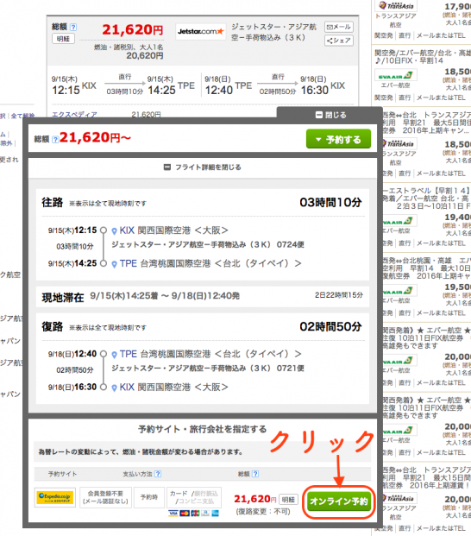Click the 予約時 payment timing box
Viewport: 471px width, 536px height.
149,497
